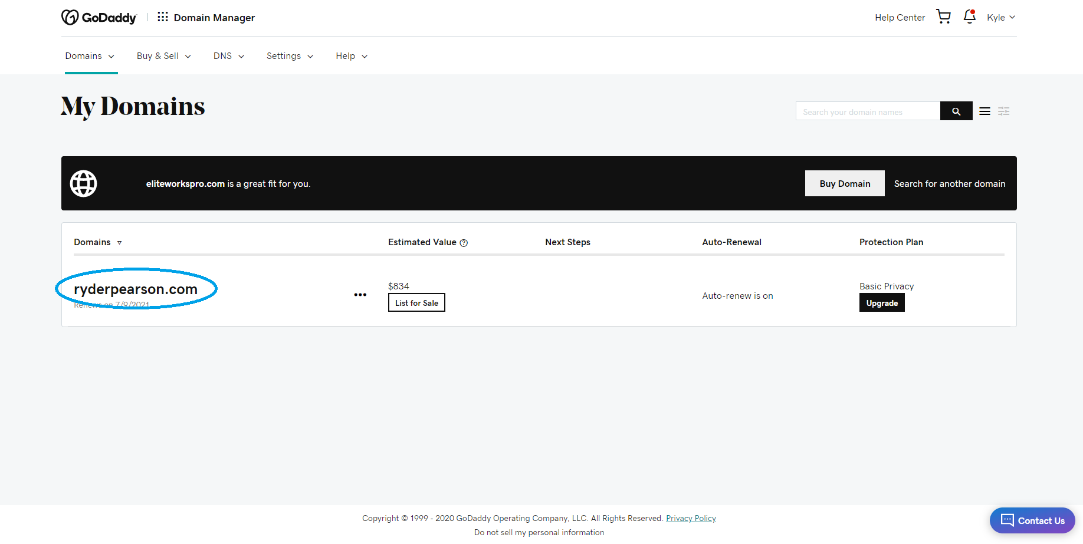Image resolution: width=1083 pixels, height=544 pixels.
Task: Click the List for Sale button
Action: pyautogui.click(x=416, y=303)
